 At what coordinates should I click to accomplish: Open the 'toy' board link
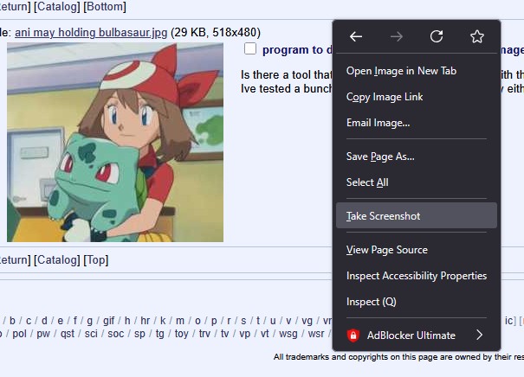pyautogui.click(x=182, y=334)
